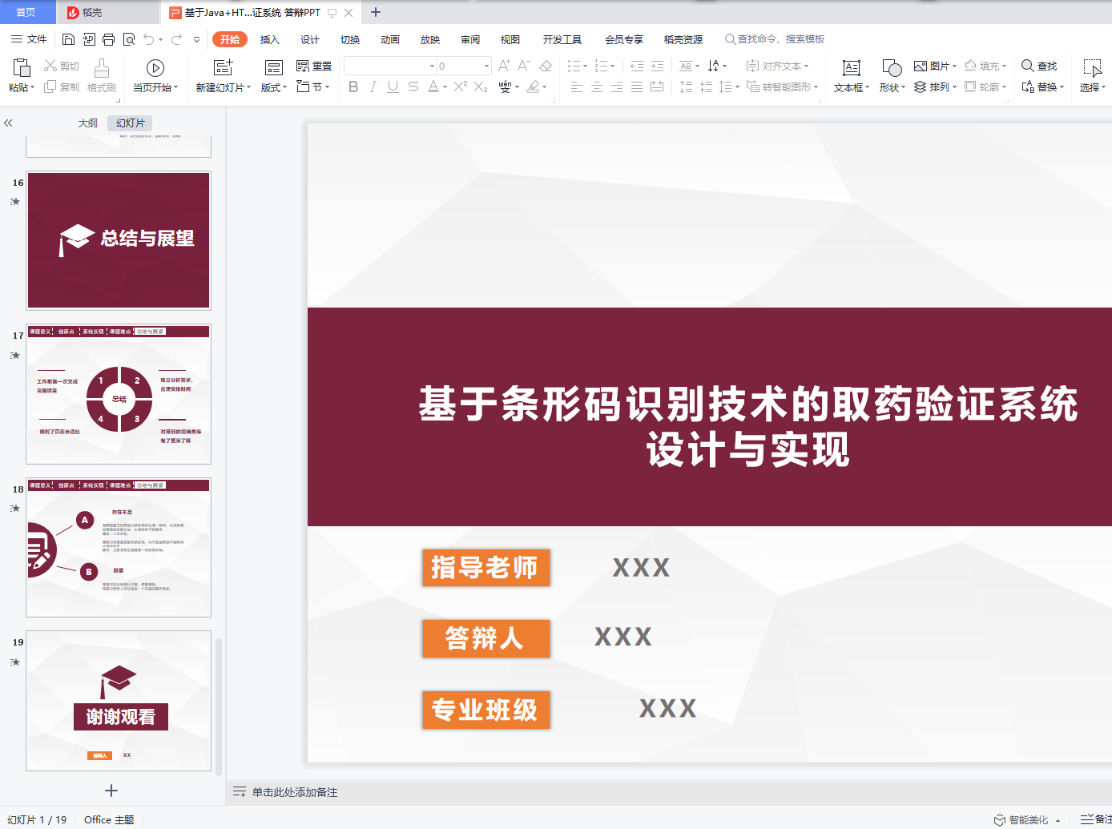
Task: Toggle Underline formatting
Action: (x=393, y=87)
